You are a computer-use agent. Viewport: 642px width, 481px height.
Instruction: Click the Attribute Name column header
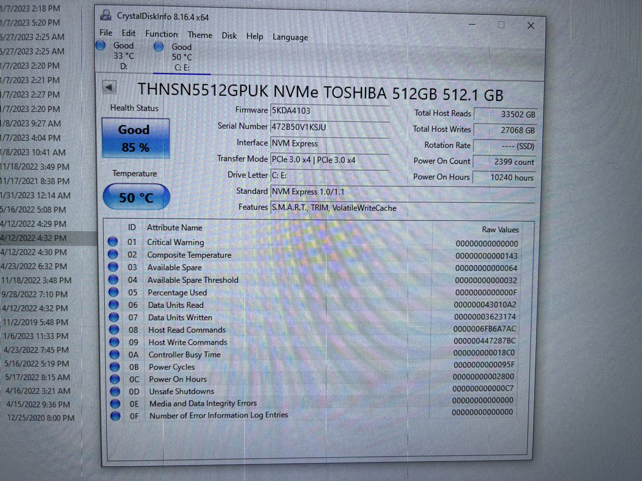point(175,227)
